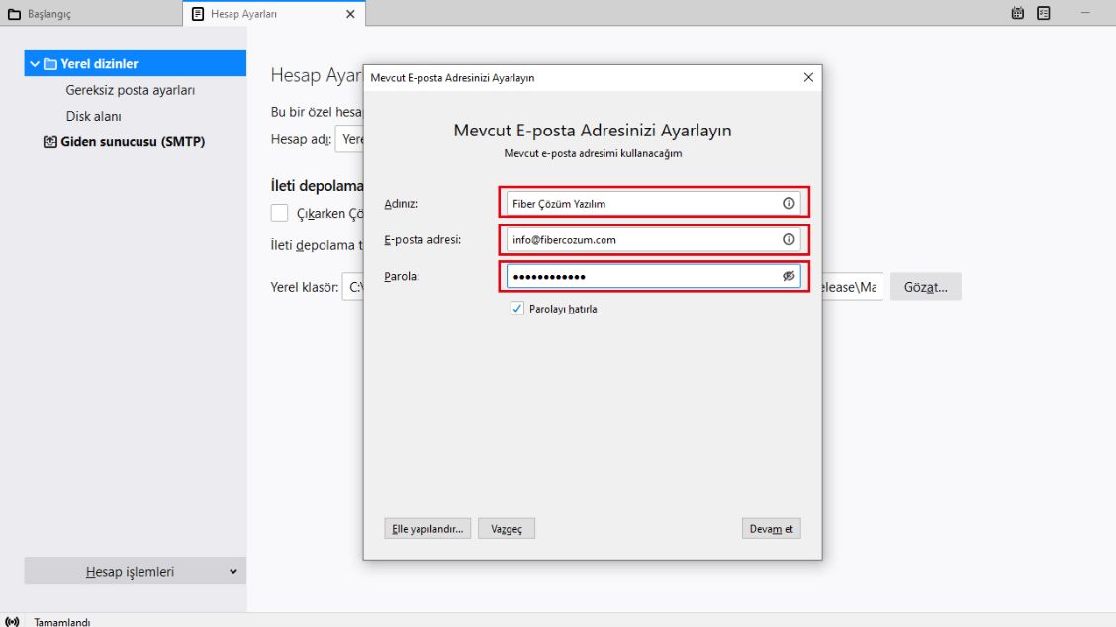Viewport: 1116px width, 627px height.
Task: Select Gereksiz posta ayarları in sidebar
Action: coord(131,90)
